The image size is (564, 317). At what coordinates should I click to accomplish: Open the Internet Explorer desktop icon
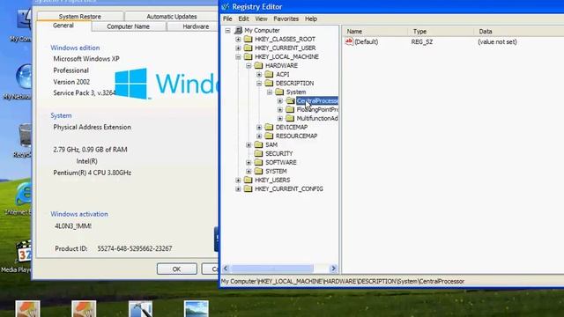23,195
